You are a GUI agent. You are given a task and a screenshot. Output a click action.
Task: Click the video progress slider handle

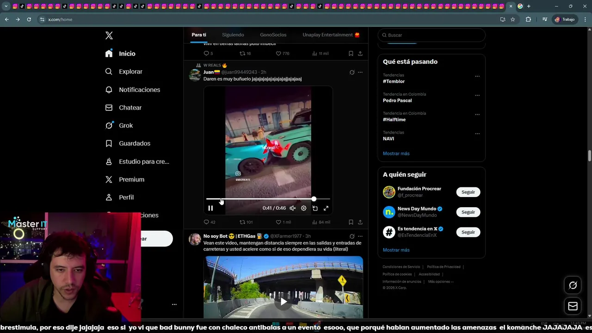pos(314,199)
